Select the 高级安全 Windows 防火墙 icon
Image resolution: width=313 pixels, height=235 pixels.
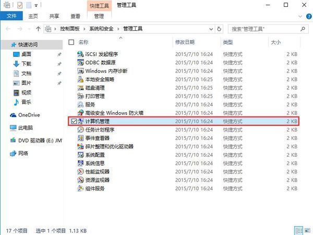point(80,113)
